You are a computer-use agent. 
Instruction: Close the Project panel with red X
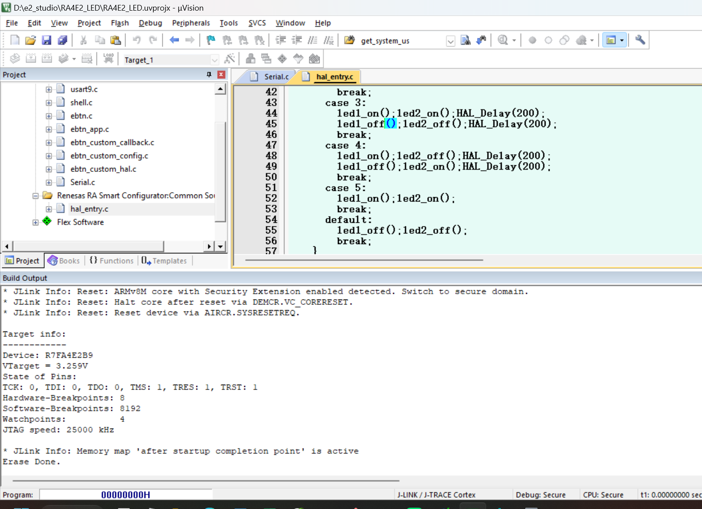tap(221, 74)
